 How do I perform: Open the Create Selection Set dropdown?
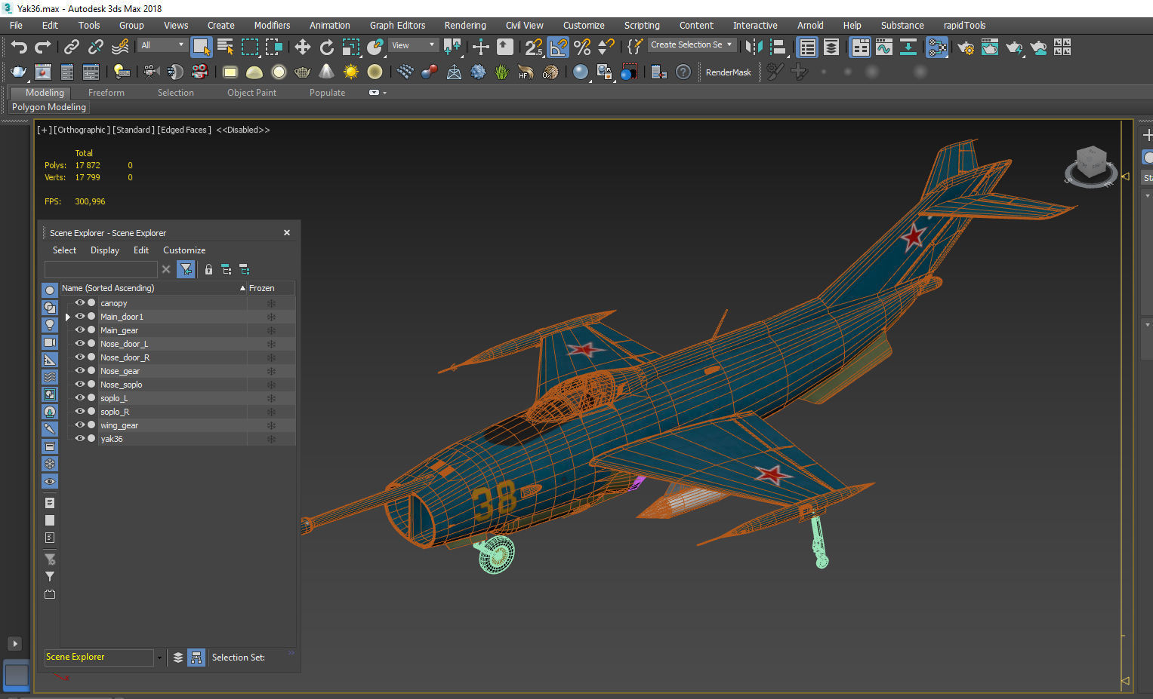[692, 45]
